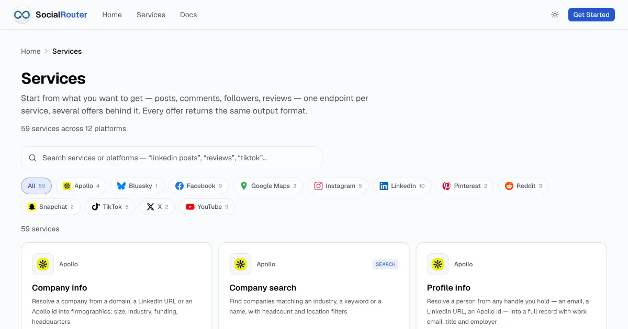The height and width of the screenshot is (329, 628).
Task: Open the Company info service card title
Action: [x=60, y=288]
